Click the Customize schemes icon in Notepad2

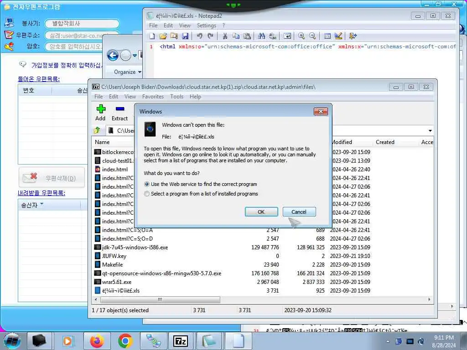(338, 36)
